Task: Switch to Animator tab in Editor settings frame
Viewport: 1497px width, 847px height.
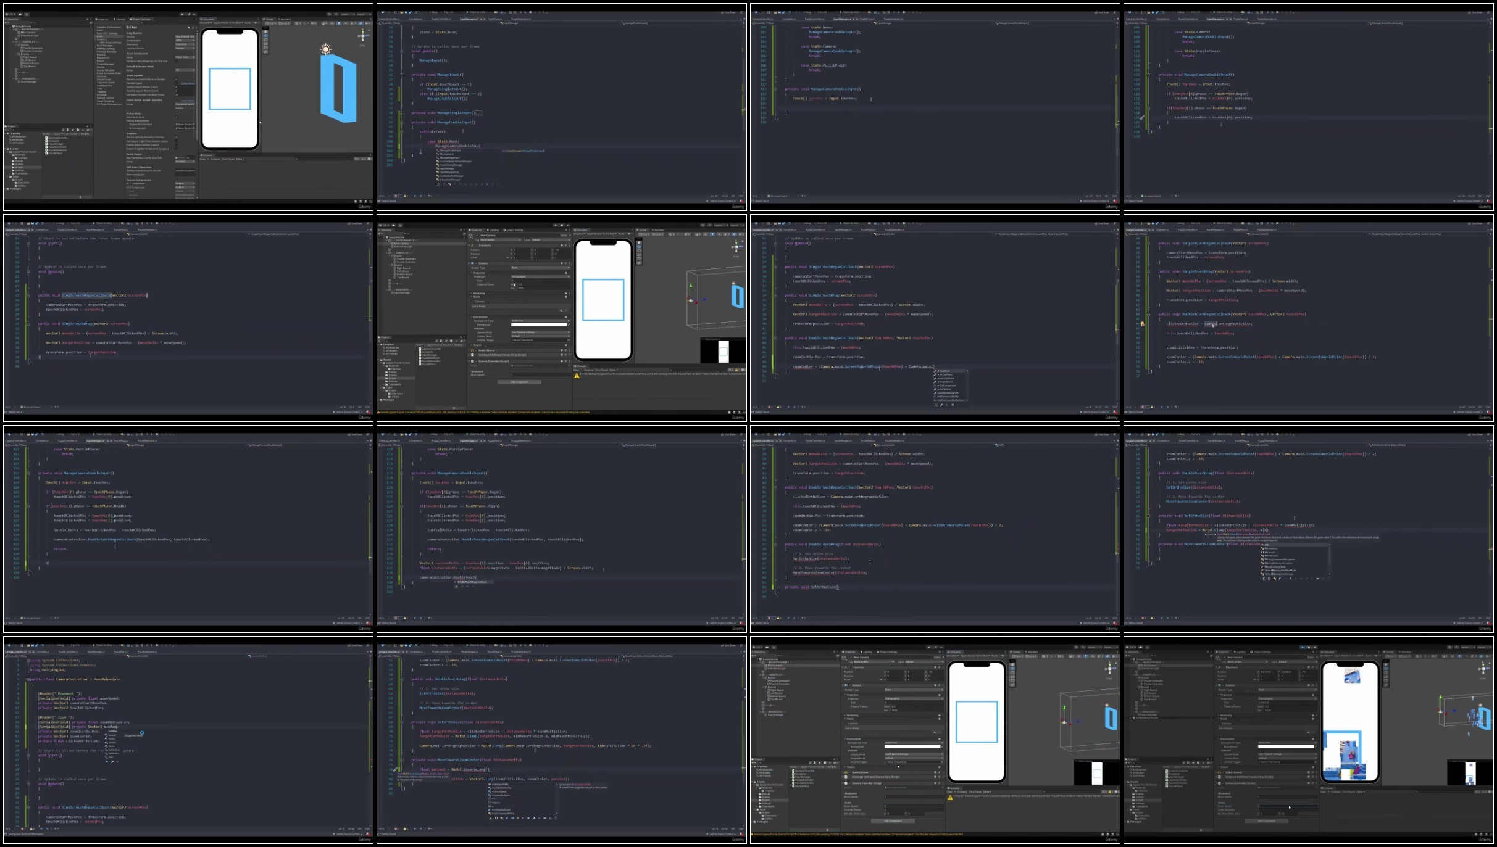Action: (x=285, y=19)
